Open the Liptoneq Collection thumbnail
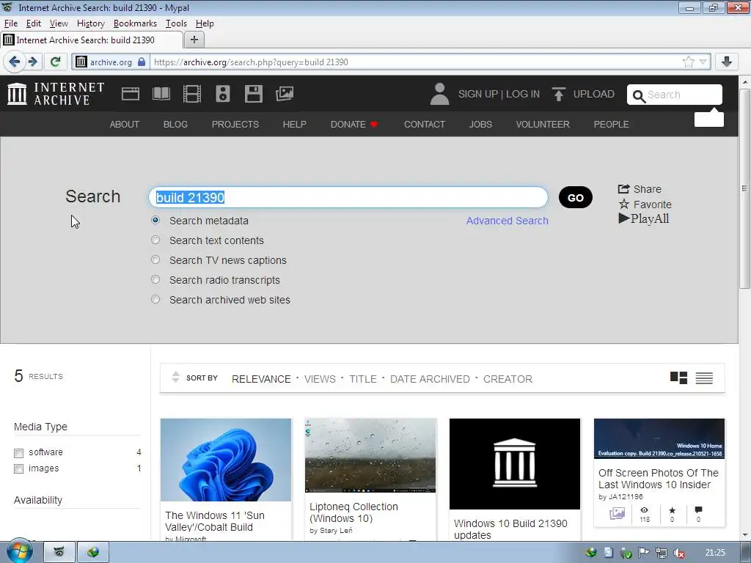The width and height of the screenshot is (751, 563). tap(370, 455)
